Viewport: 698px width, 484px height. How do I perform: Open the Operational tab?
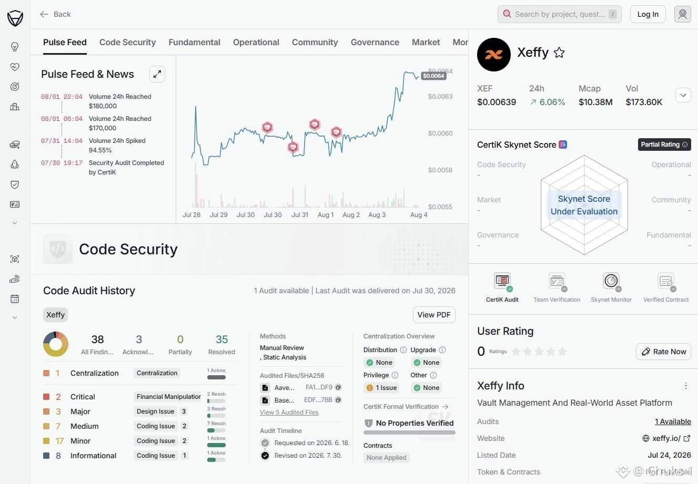tap(256, 43)
